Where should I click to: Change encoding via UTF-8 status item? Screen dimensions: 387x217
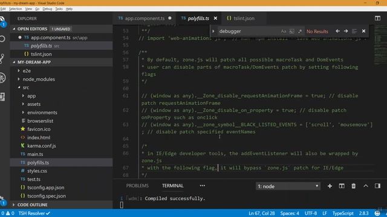click(x=311, y=213)
